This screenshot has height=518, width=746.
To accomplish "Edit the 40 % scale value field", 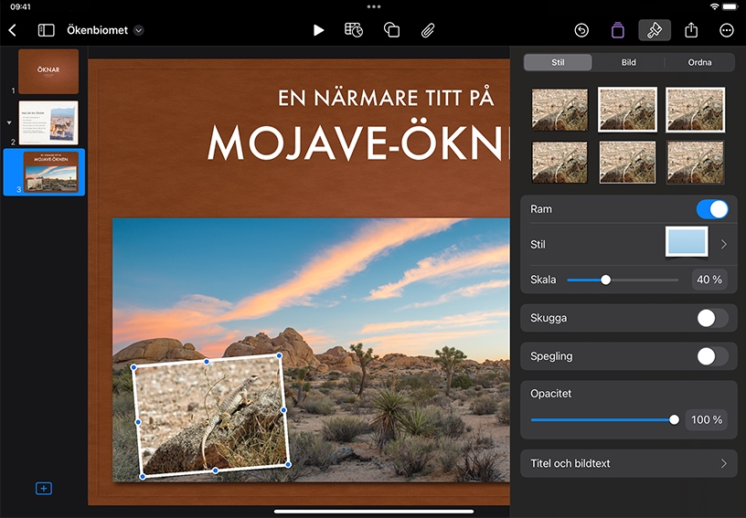I will [x=709, y=280].
